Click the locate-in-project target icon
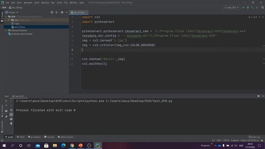 click(x=52, y=12)
